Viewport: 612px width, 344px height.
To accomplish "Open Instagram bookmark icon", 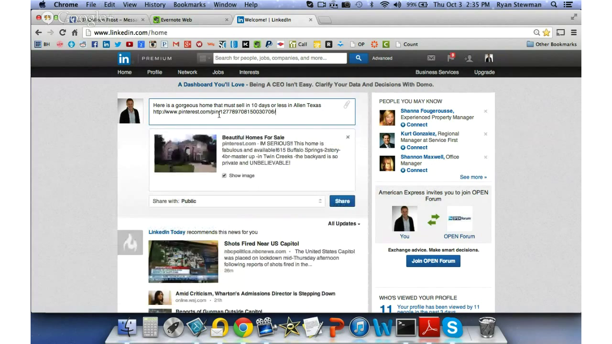I will [153, 44].
